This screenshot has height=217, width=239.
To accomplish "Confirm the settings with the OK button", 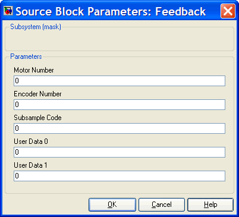I will coord(112,205).
